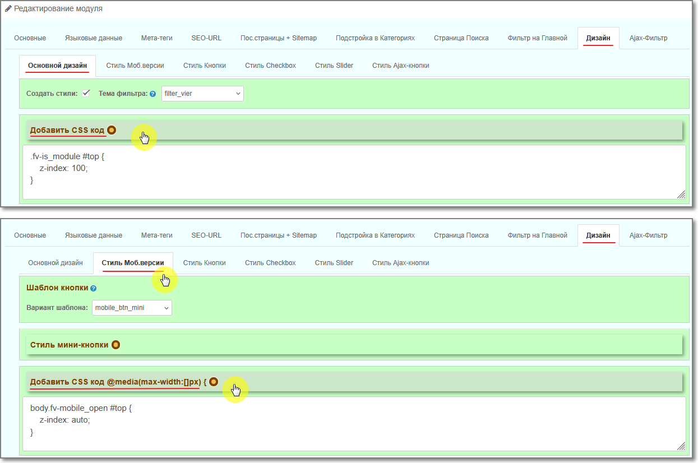Click the help icon next to Тема фильтра
Viewport: 698px width, 463px height.
point(152,94)
